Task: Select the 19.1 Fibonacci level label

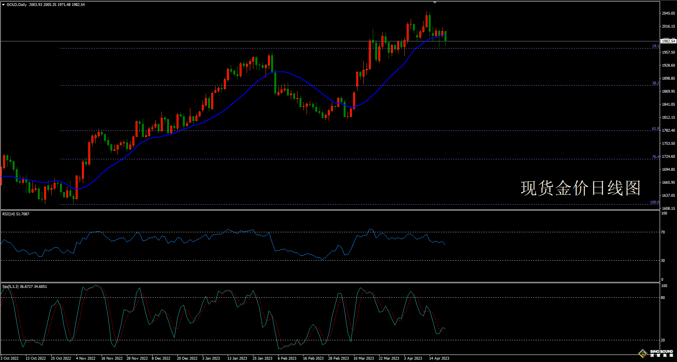Action: click(x=655, y=46)
